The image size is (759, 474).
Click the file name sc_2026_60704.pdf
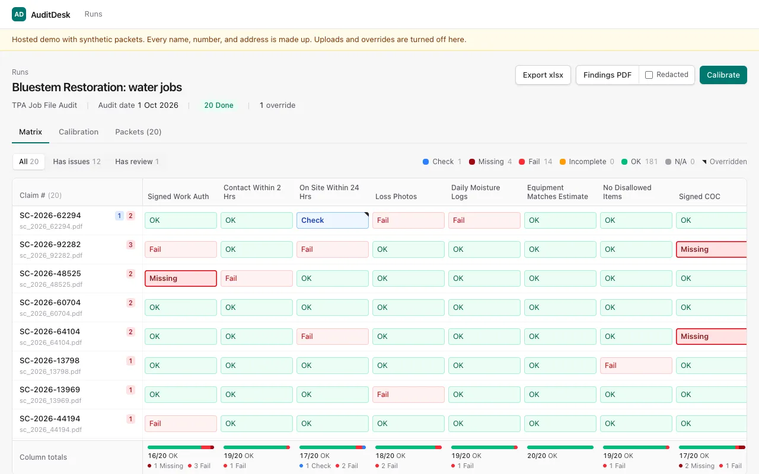(51, 313)
